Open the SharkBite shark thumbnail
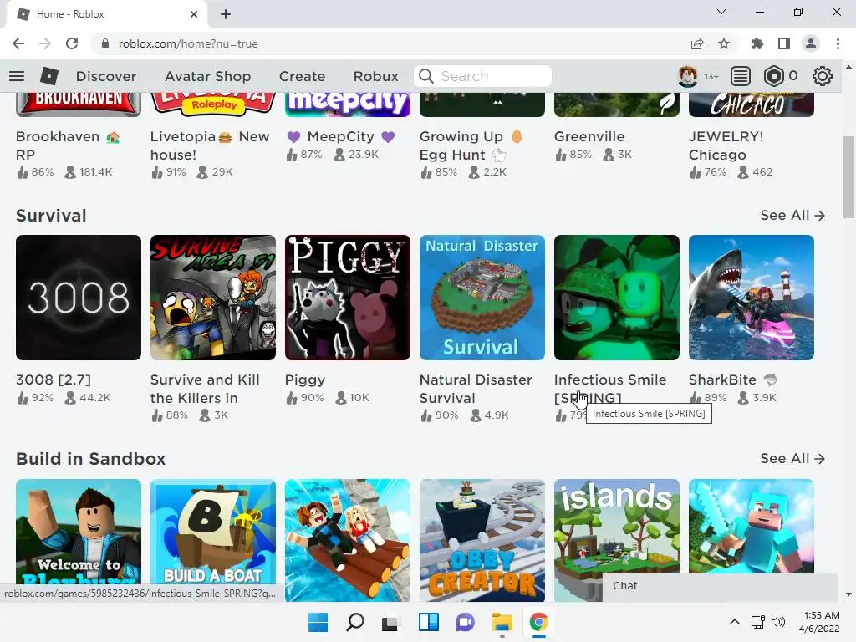The width and height of the screenshot is (856, 642). (x=752, y=298)
